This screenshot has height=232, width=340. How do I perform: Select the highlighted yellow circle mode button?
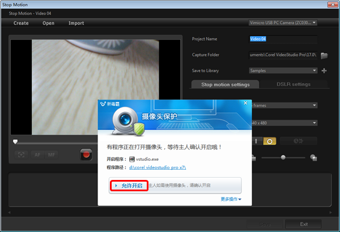pos(270,141)
